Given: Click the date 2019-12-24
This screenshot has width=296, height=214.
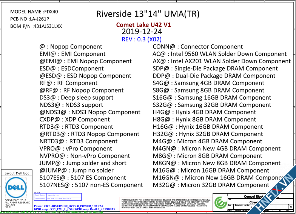Looking at the screenshot, I should coord(142,32).
